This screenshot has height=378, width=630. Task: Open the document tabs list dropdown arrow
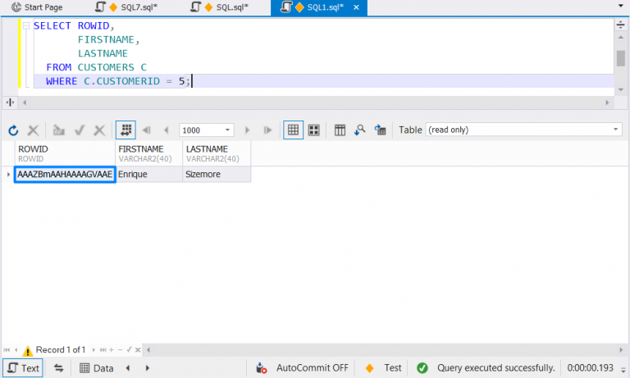tap(621, 6)
